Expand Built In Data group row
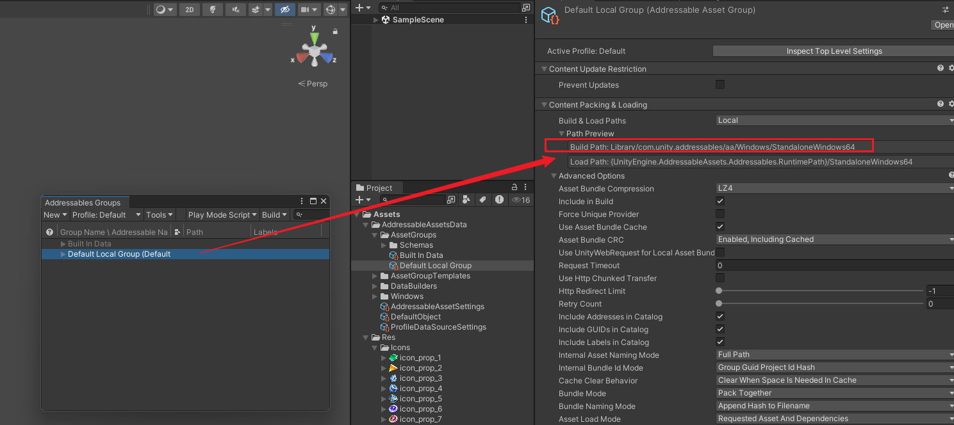The height and width of the screenshot is (425, 954). tap(63, 244)
